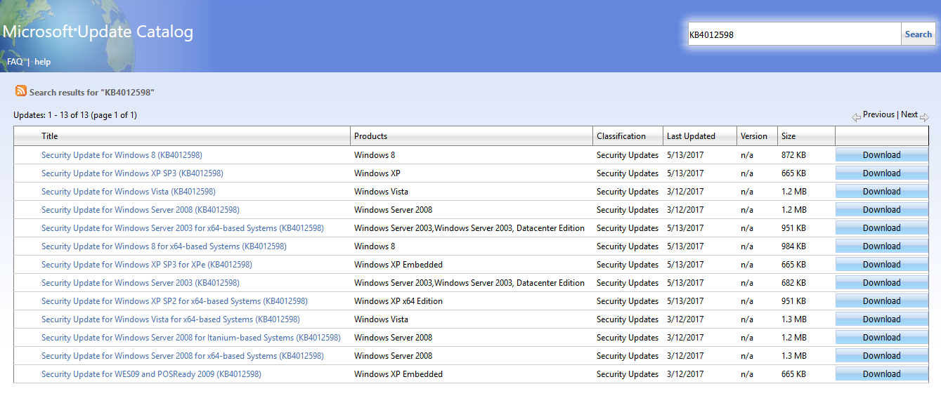This screenshot has width=941, height=403.
Task: Open Security Update for Windows 8 (KB4012598) link
Action: point(122,155)
